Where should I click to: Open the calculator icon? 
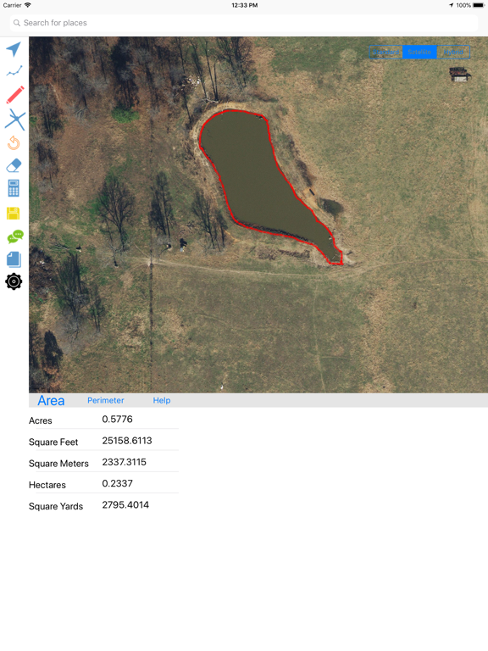point(14,188)
